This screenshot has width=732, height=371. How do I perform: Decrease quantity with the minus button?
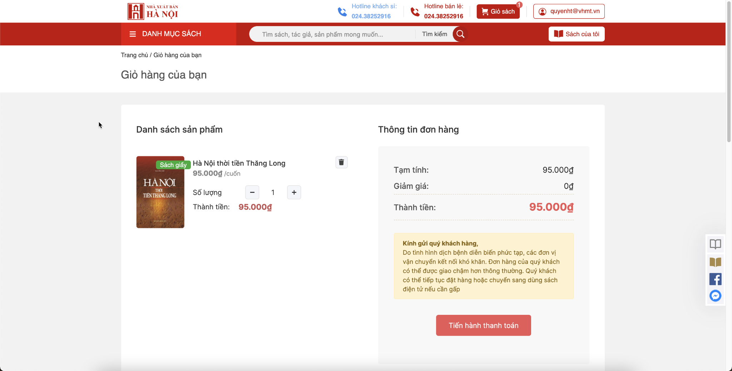[x=252, y=192]
